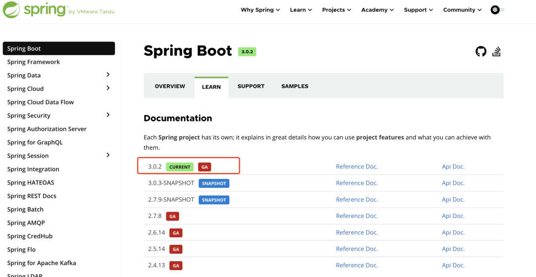Expand the Spring Session chevron

coord(108,155)
